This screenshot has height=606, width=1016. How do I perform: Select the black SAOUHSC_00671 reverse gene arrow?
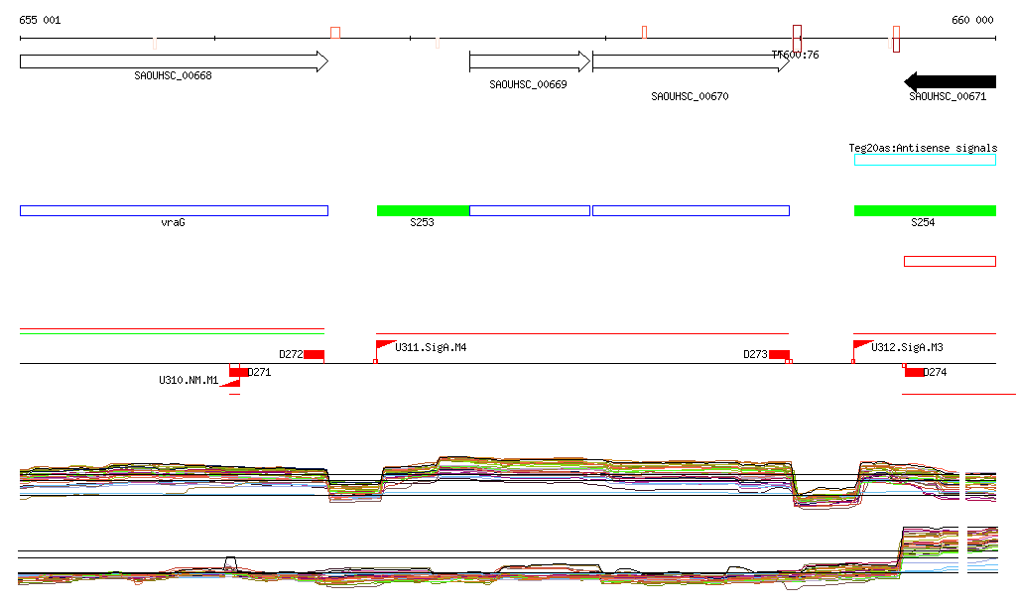950,81
